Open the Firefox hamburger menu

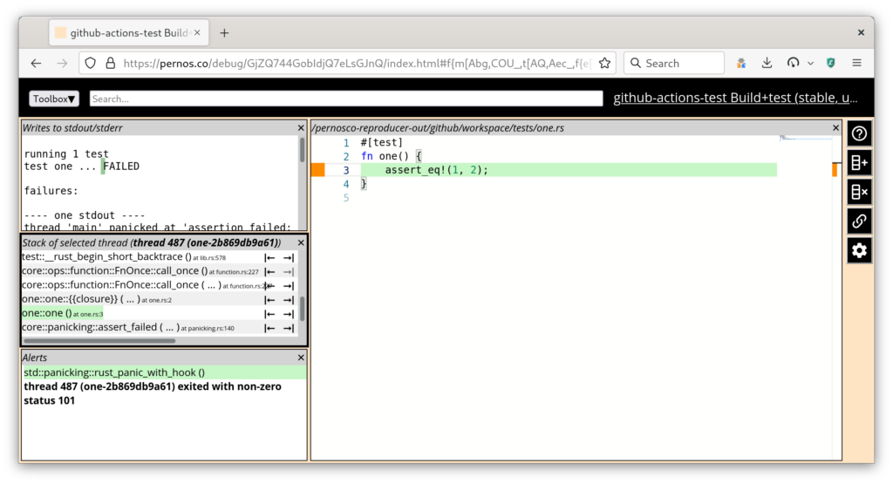coord(856,63)
